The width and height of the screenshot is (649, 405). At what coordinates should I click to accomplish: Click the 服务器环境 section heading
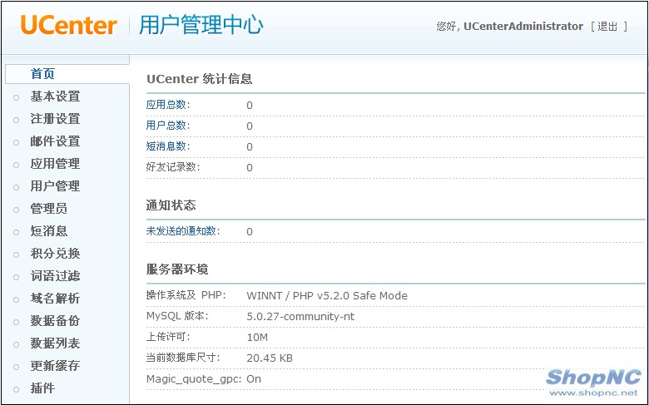click(177, 269)
